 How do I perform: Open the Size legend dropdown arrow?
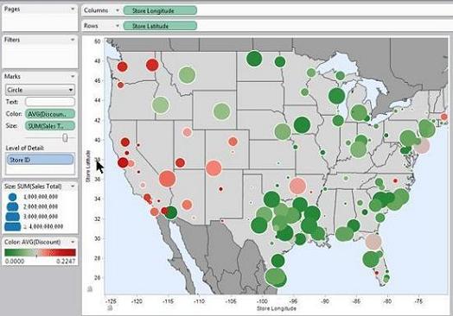click(73, 186)
